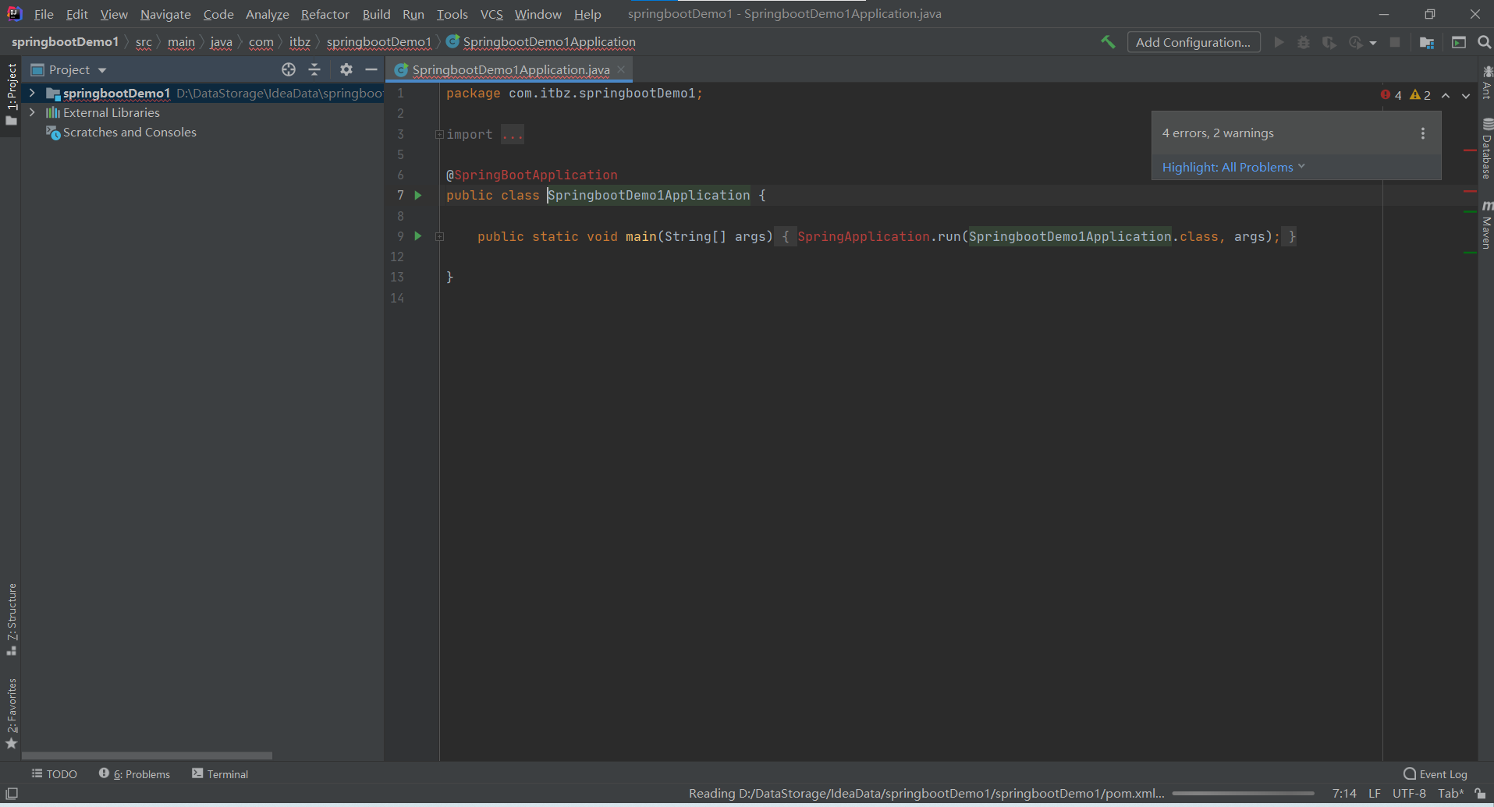1494x807 pixels.
Task: Open the errors popup three-dot menu
Action: 1423,133
